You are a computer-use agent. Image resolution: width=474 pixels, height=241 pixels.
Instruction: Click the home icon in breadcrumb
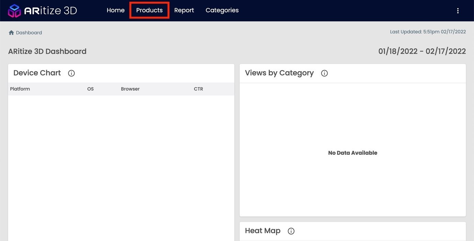click(11, 33)
